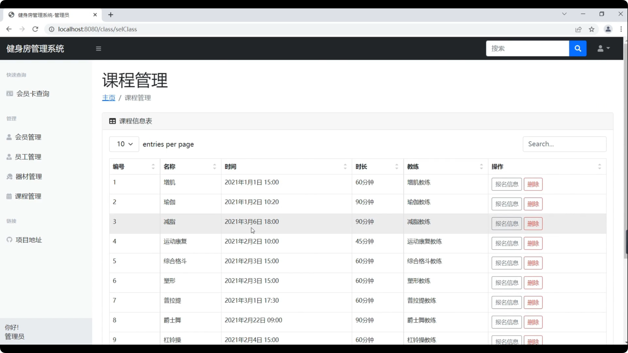Image resolution: width=628 pixels, height=353 pixels.
Task: Follow the 主页 breadcrumb link
Action: point(108,98)
